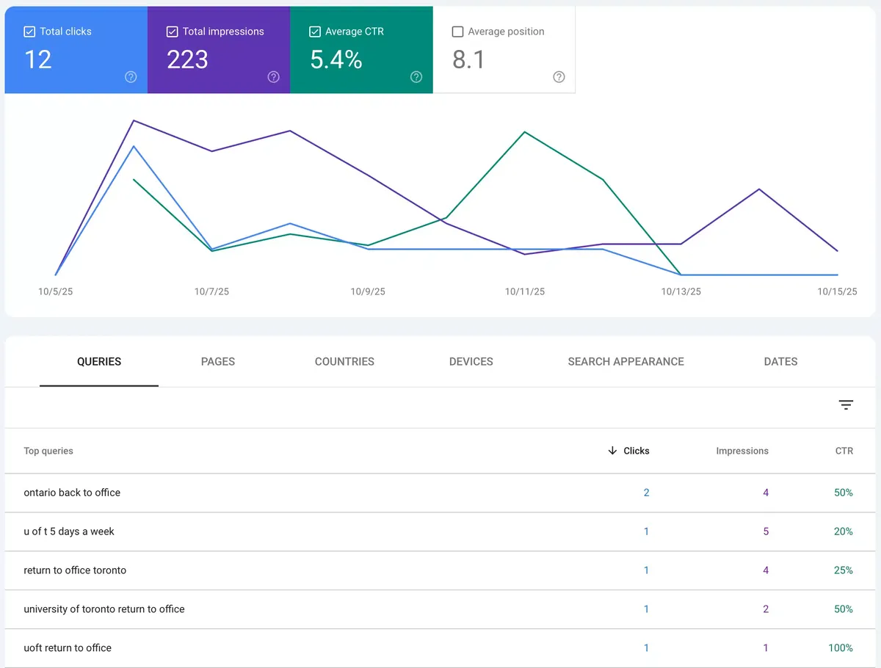The width and height of the screenshot is (881, 668).
Task: Open help tooltip for Average position metric
Action: tap(558, 76)
